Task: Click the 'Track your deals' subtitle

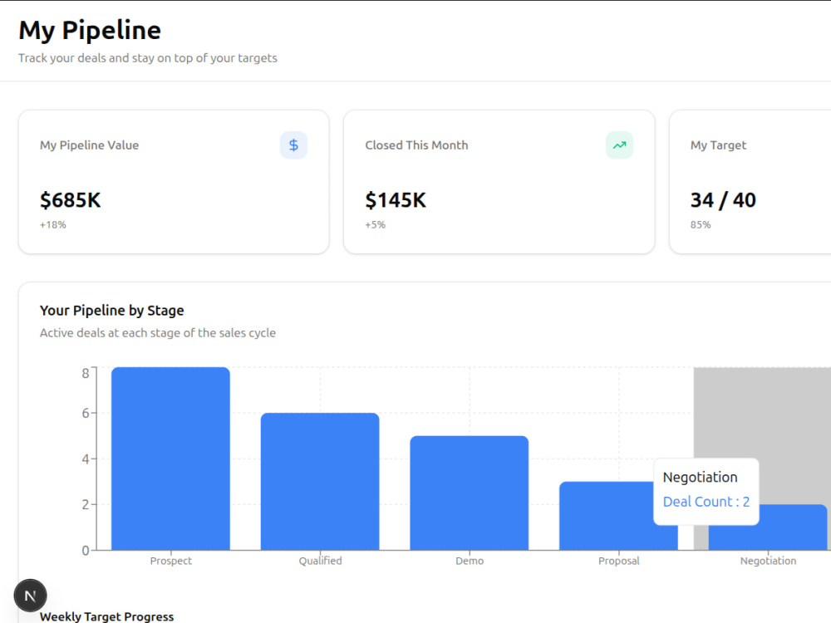Action: [x=148, y=58]
